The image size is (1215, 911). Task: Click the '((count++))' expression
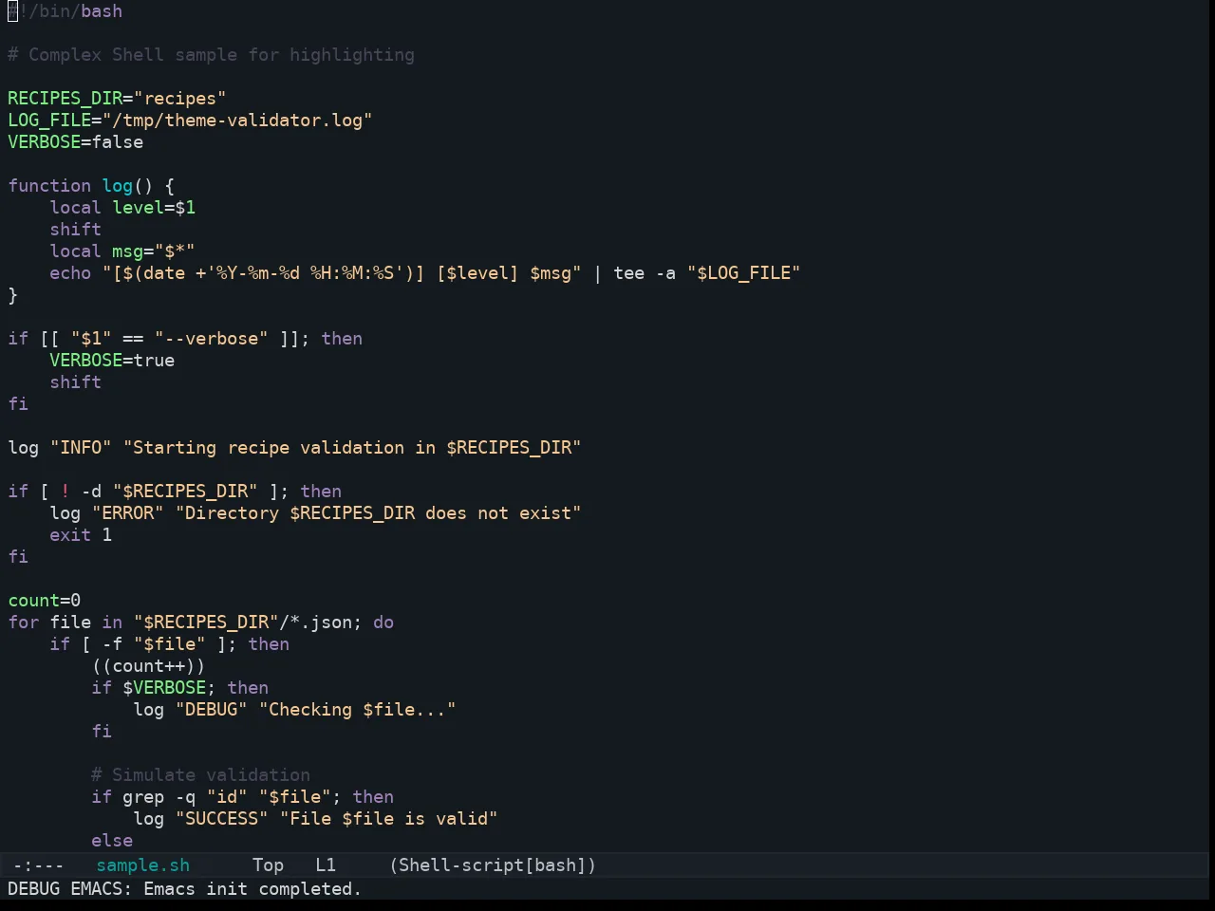coord(148,666)
